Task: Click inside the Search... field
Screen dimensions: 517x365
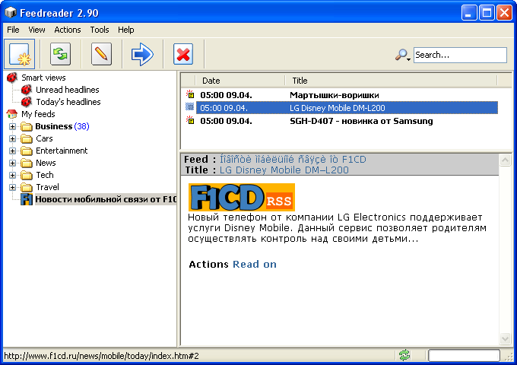Action: click(460, 55)
